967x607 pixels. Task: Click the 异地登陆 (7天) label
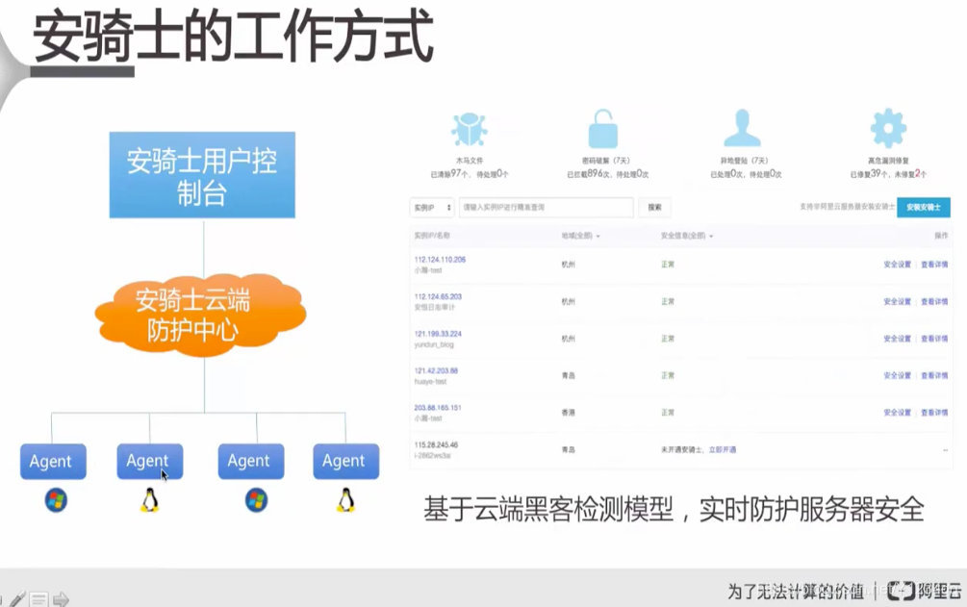point(745,161)
